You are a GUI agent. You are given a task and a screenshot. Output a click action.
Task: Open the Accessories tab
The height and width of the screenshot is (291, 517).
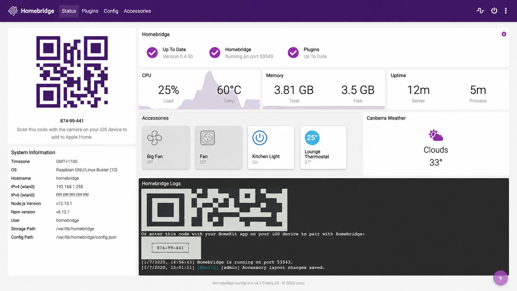[x=137, y=11]
